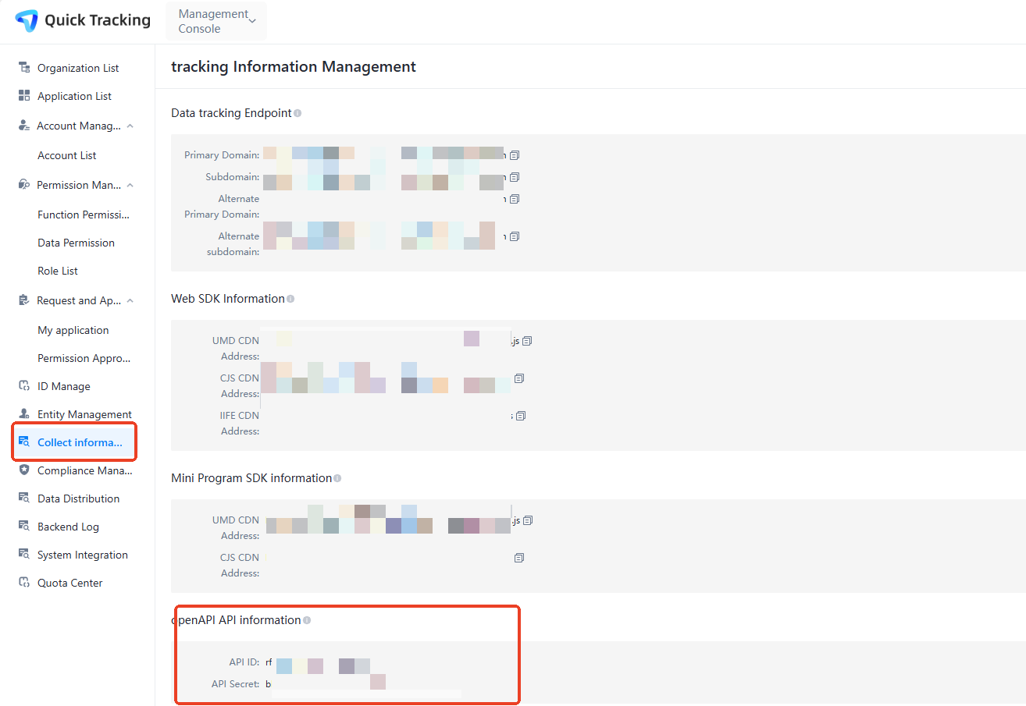Image resolution: width=1026 pixels, height=706 pixels.
Task: Collapse the Permission Man... sidebar group
Action: tap(130, 185)
